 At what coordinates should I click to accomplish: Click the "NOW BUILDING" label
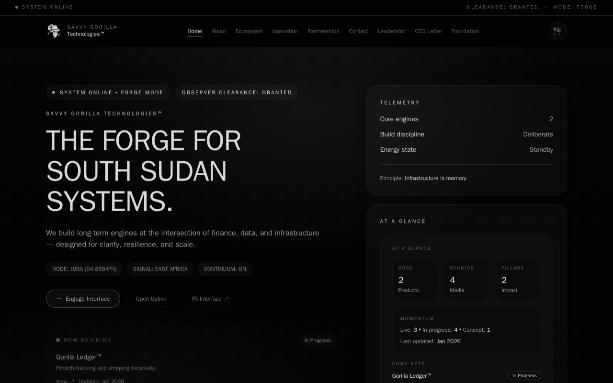(x=88, y=340)
